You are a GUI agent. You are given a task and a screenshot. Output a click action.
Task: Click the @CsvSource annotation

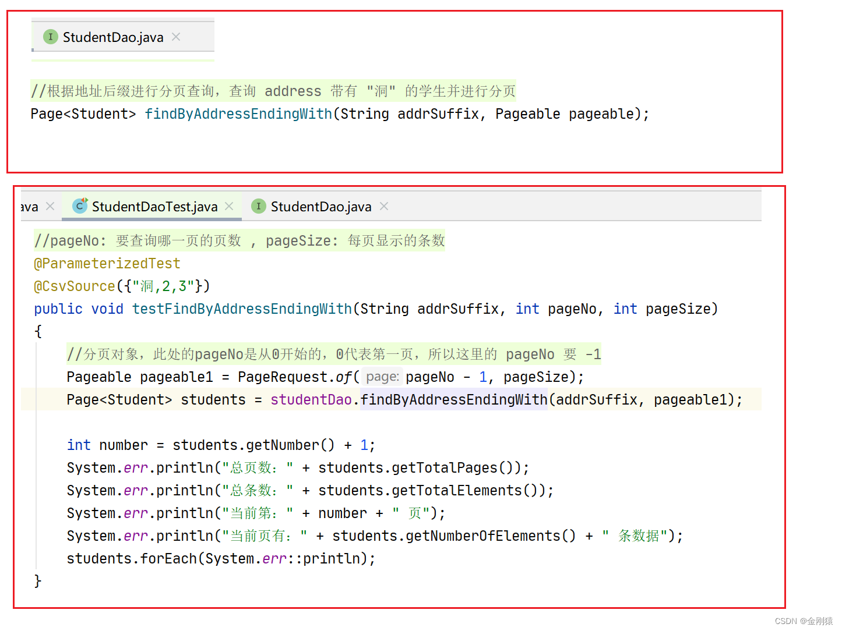point(75,286)
